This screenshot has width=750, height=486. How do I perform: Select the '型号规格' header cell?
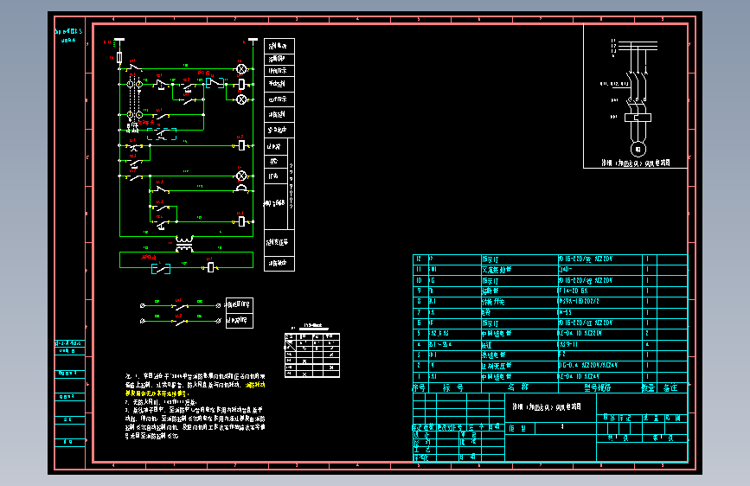tap(599, 387)
